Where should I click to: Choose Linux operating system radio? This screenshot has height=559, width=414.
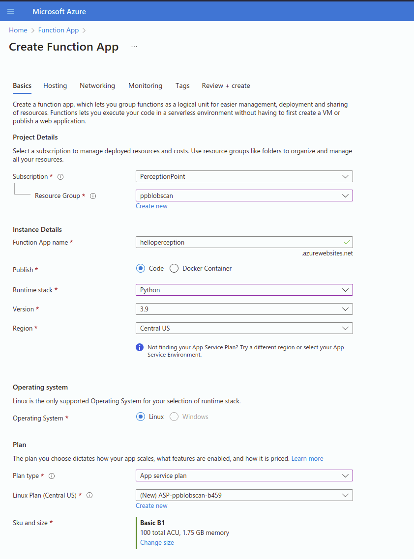point(141,417)
